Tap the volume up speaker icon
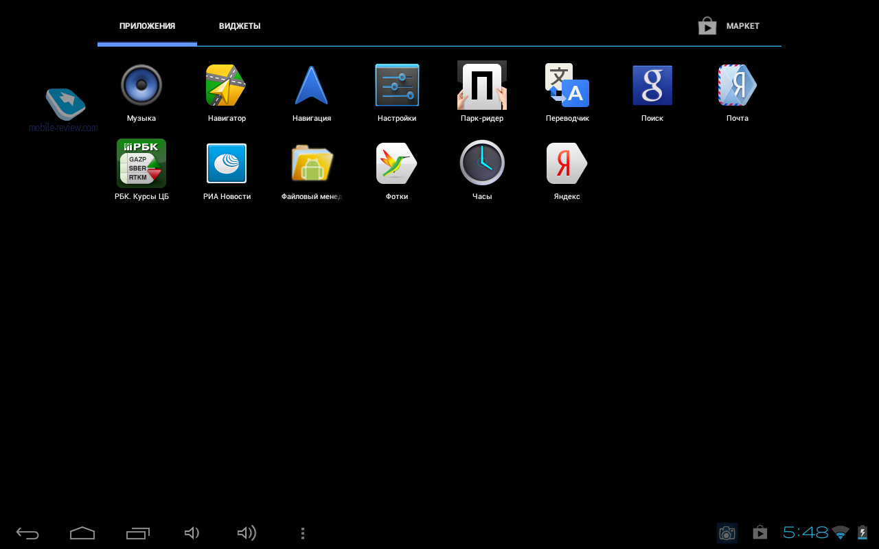This screenshot has width=879, height=549. (247, 533)
